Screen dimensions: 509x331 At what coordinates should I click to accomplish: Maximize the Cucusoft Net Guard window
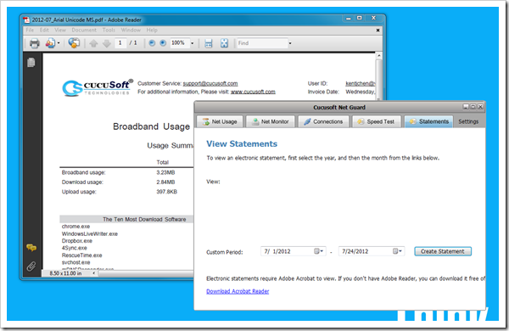tap(473, 107)
